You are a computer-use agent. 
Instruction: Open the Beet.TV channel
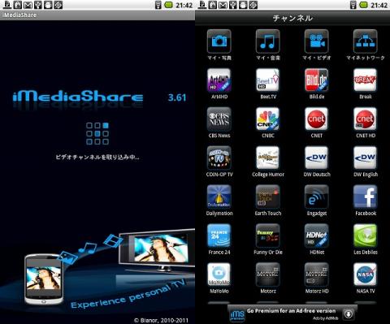(x=268, y=80)
